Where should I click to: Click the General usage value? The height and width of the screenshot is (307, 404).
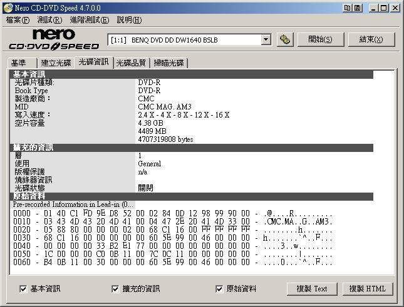(150, 164)
